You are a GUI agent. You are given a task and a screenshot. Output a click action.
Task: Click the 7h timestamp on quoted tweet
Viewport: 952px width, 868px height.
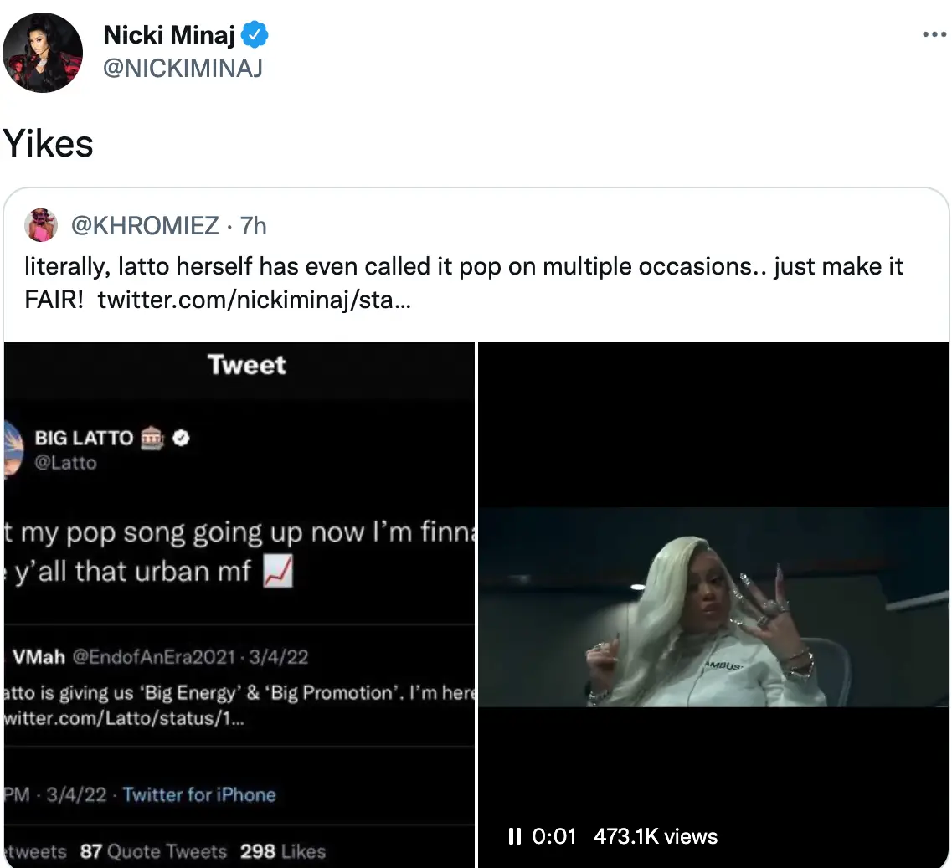[254, 225]
